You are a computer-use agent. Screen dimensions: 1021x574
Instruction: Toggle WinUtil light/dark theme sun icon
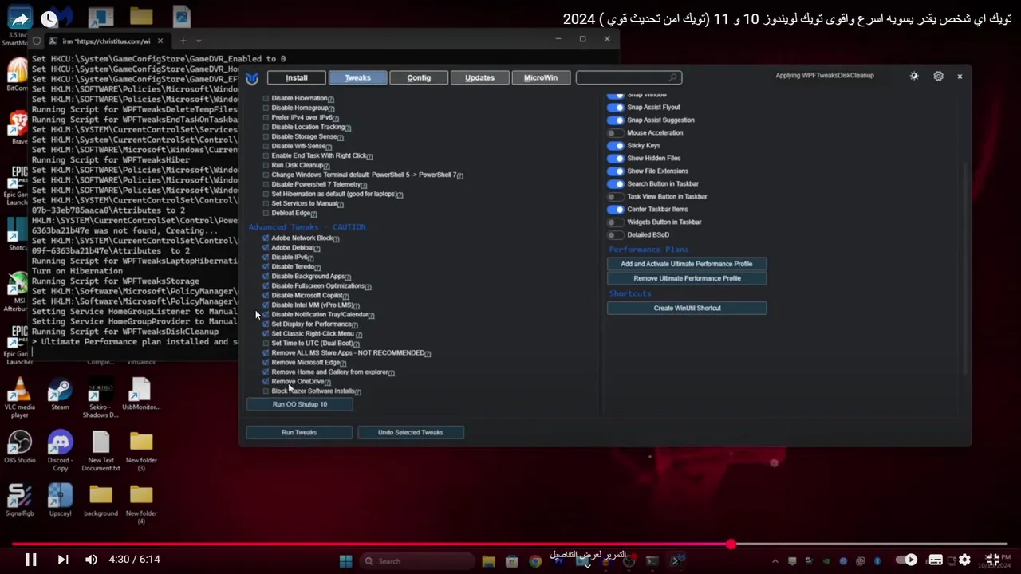pyautogui.click(x=914, y=76)
